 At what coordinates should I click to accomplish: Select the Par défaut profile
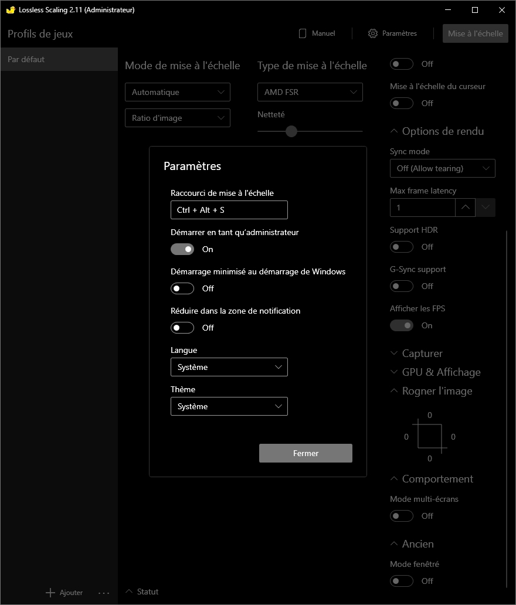tap(59, 59)
